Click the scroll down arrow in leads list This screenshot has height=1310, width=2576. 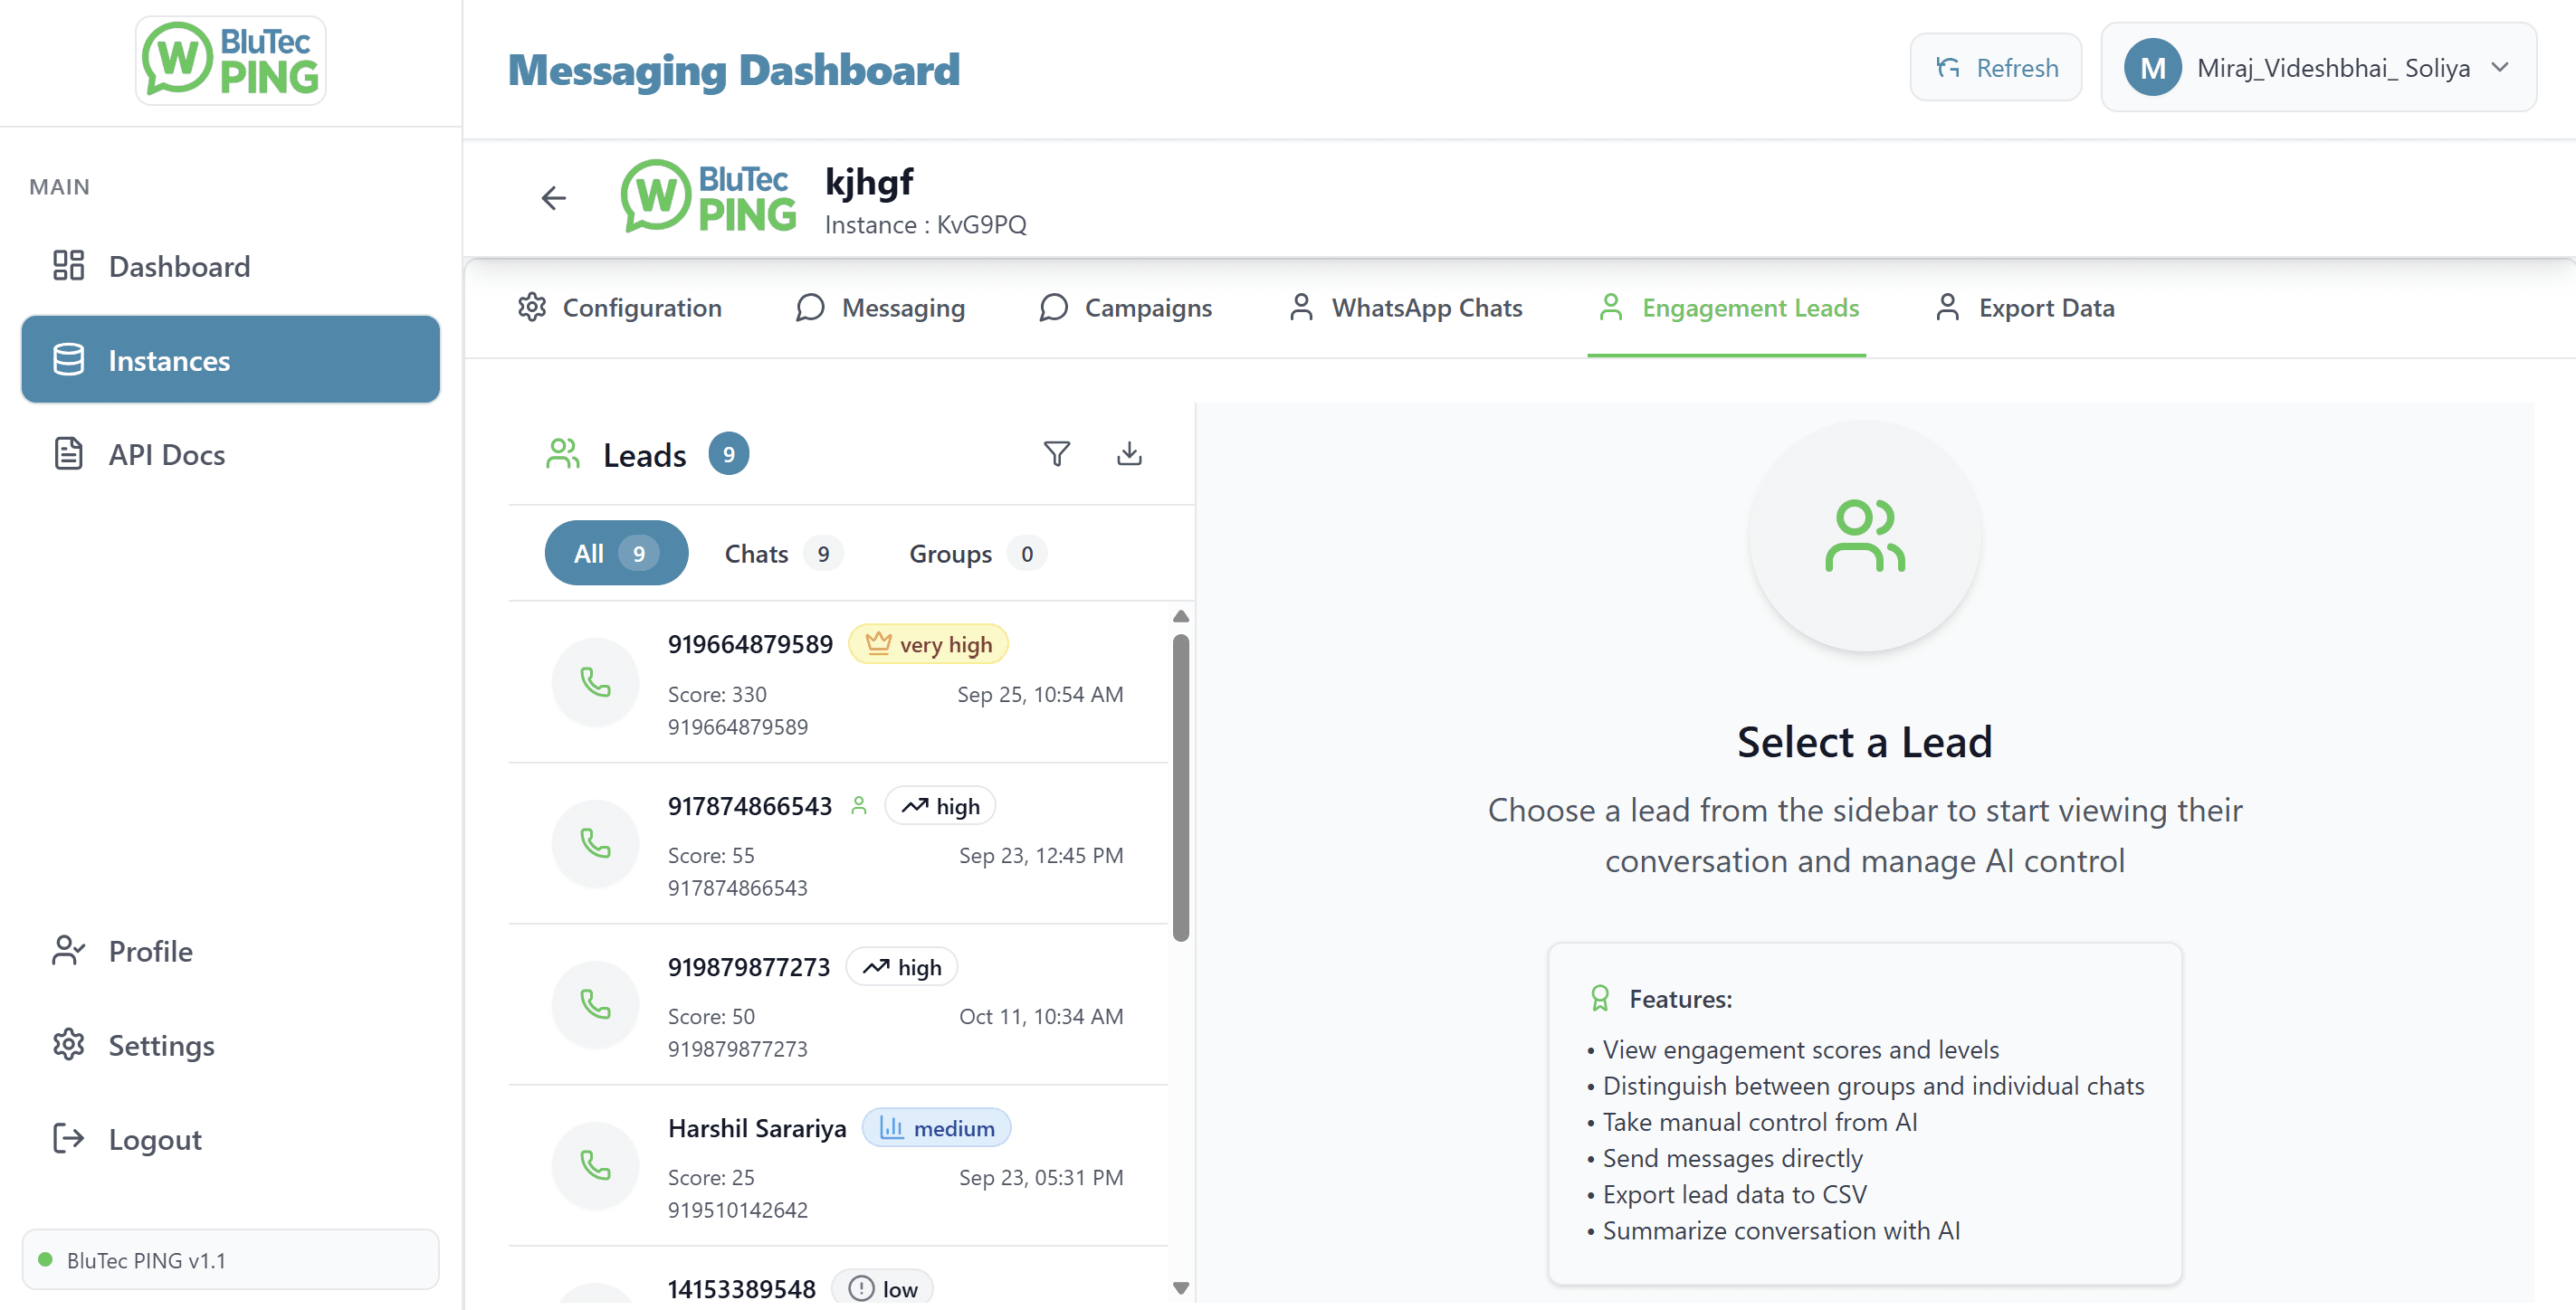pyautogui.click(x=1180, y=1288)
